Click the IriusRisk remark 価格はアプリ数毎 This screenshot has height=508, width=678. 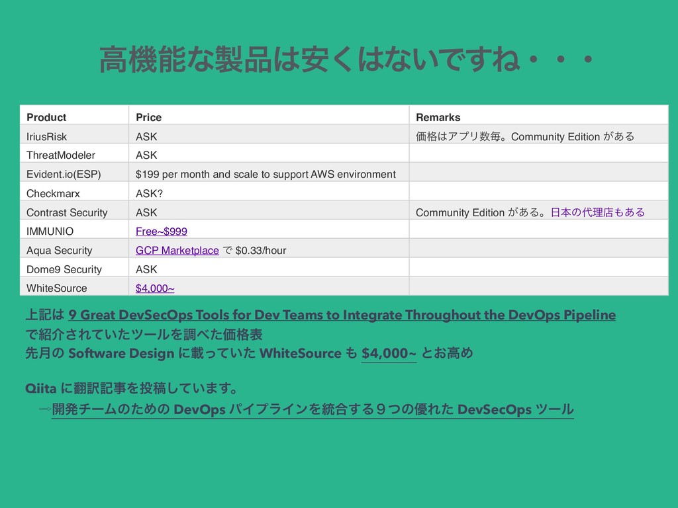(x=525, y=136)
